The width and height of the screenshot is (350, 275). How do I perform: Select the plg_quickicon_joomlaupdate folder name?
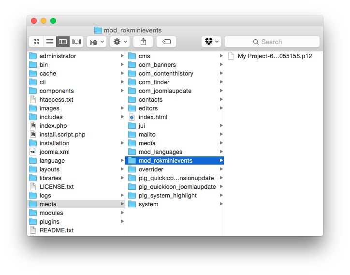pyautogui.click(x=177, y=187)
